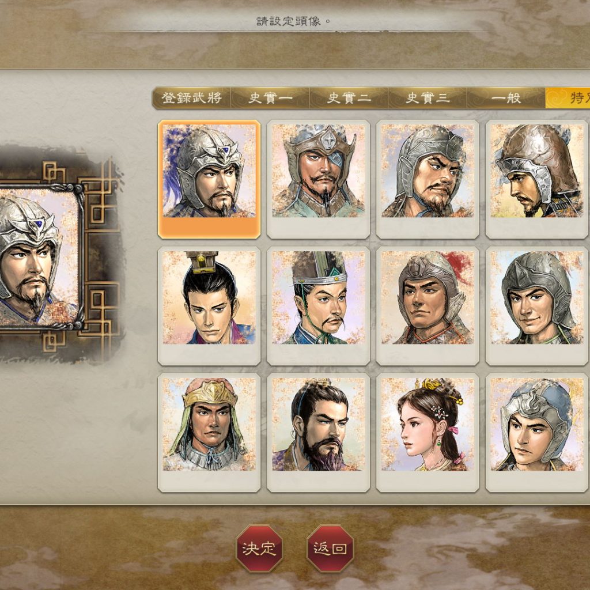Viewport: 590px width, 590px height.
Task: Choose the portrait with purple plume helmet
Action: [x=209, y=179]
